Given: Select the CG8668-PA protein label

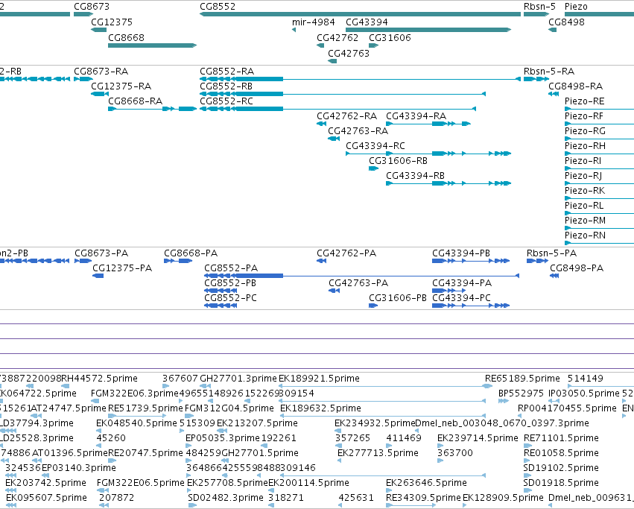Looking at the screenshot, I should (x=191, y=253).
